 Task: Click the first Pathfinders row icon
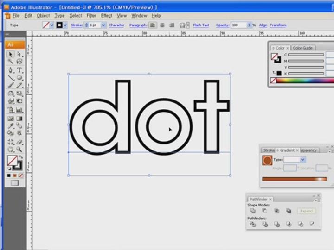coord(253,224)
